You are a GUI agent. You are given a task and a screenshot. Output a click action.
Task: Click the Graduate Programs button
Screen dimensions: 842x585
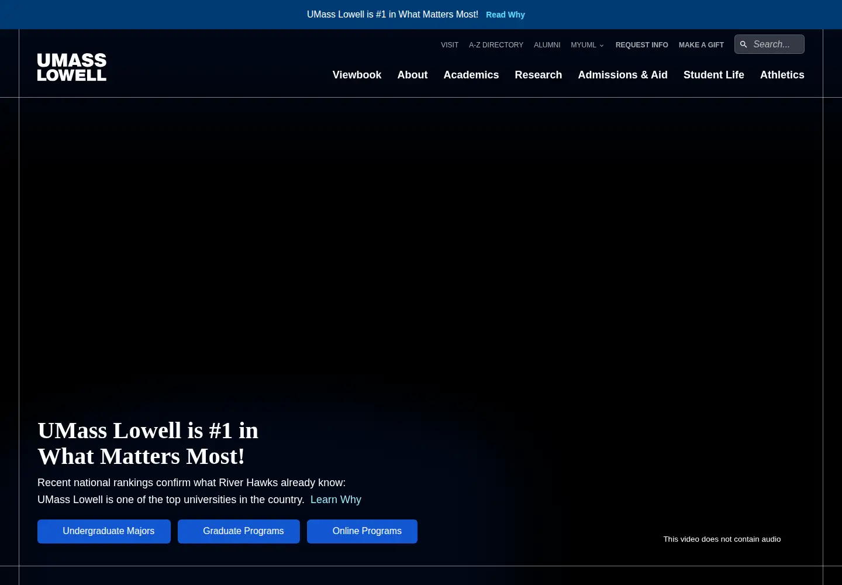click(239, 531)
